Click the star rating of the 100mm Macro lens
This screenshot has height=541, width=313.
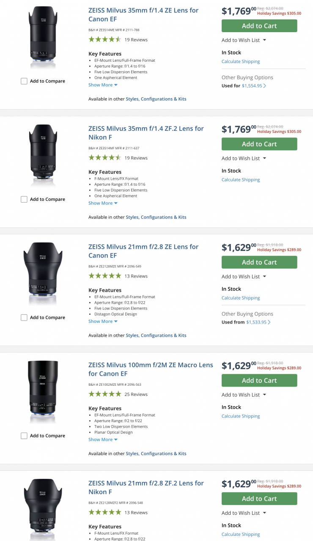tap(104, 394)
